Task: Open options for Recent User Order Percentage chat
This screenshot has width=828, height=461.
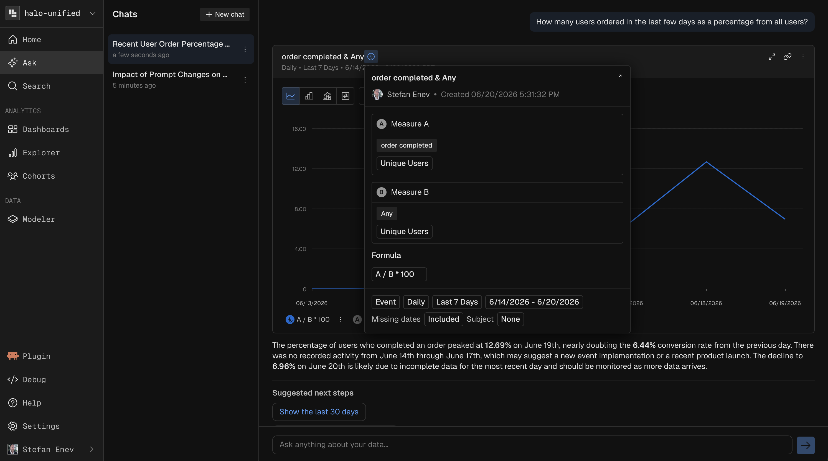Action: point(245,49)
